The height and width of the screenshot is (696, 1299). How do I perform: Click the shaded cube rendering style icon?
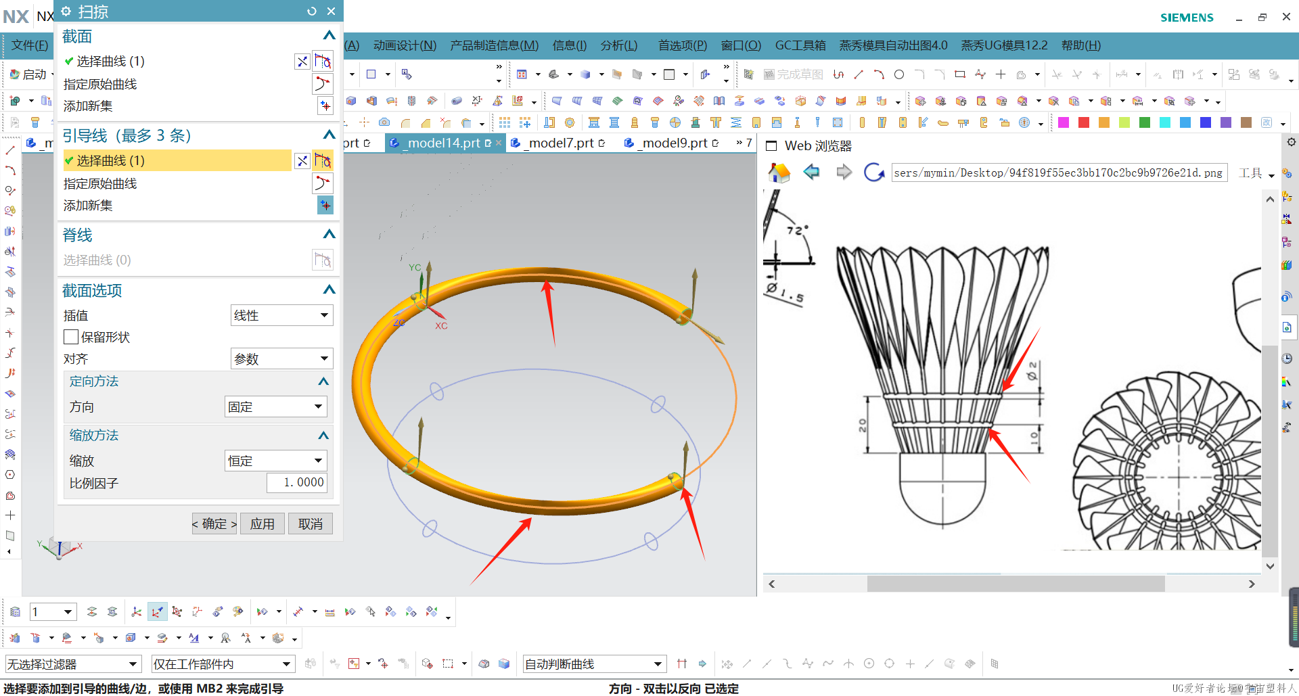click(x=586, y=74)
